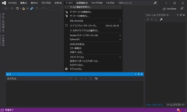Click the navigate forward toolbar icon
Image resolution: width=187 pixels, height=112 pixels.
point(12,8)
